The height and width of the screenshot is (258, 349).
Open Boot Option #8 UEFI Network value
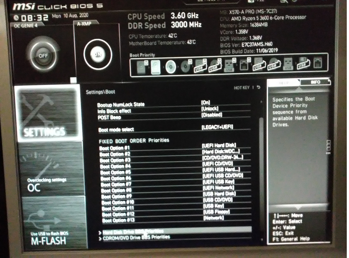tap(219, 188)
